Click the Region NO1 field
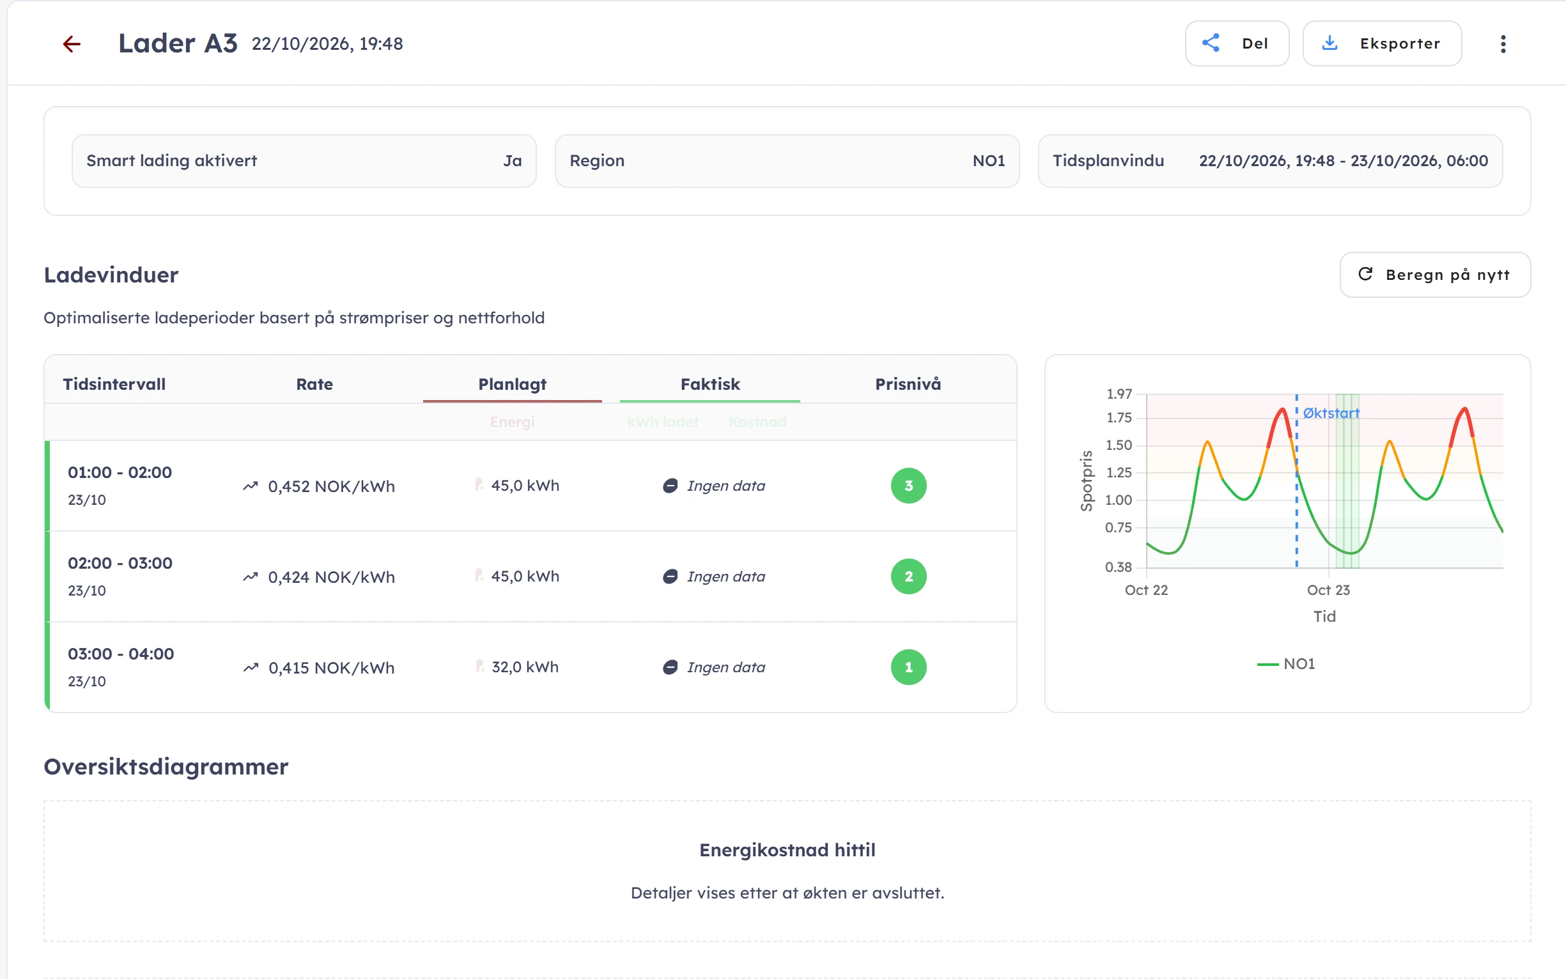 tap(787, 160)
